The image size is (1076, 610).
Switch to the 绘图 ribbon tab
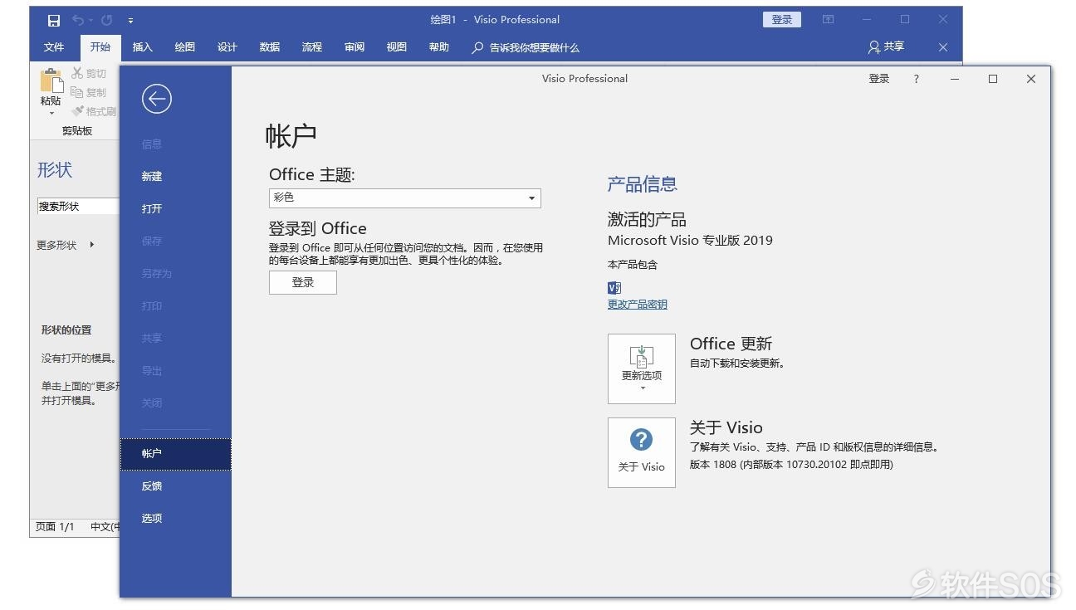(x=185, y=47)
